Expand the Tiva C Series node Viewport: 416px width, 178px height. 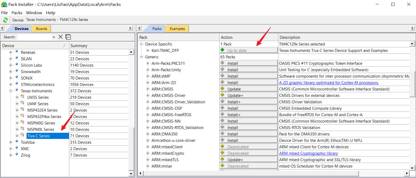coord(17,136)
